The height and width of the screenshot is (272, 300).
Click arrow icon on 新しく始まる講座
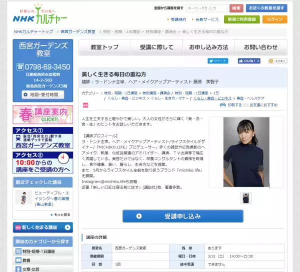coord(67,227)
